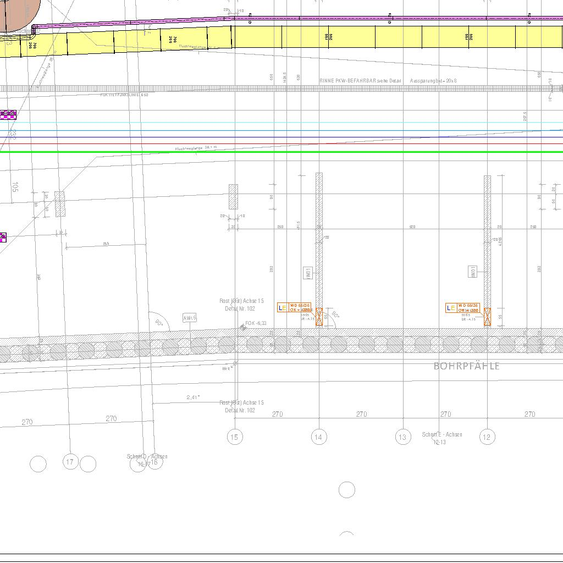Pick the 2,41" dimension text

pos(193,397)
